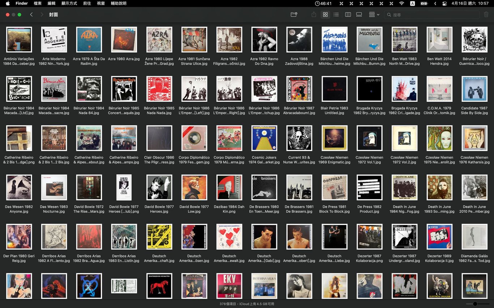The width and height of the screenshot is (494, 308).
Task: Select Bérurier Noir 1984 Nada 84 thumbnail
Action: pos(89,89)
